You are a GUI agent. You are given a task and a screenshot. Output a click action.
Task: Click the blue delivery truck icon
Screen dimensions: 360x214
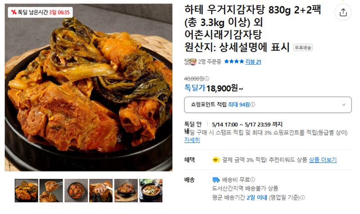[x=216, y=179]
